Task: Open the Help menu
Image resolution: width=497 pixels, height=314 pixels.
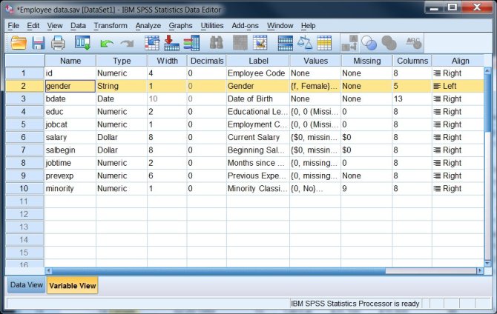Action: click(308, 26)
